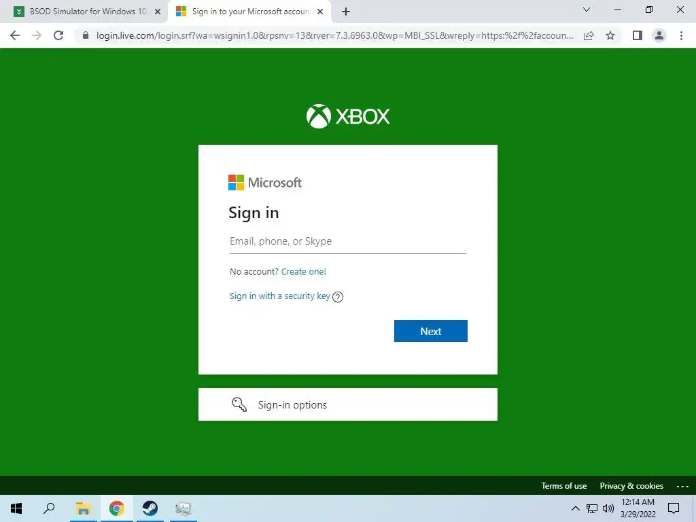This screenshot has width=696, height=522.
Task: Share this page using the share icon
Action: (x=589, y=35)
